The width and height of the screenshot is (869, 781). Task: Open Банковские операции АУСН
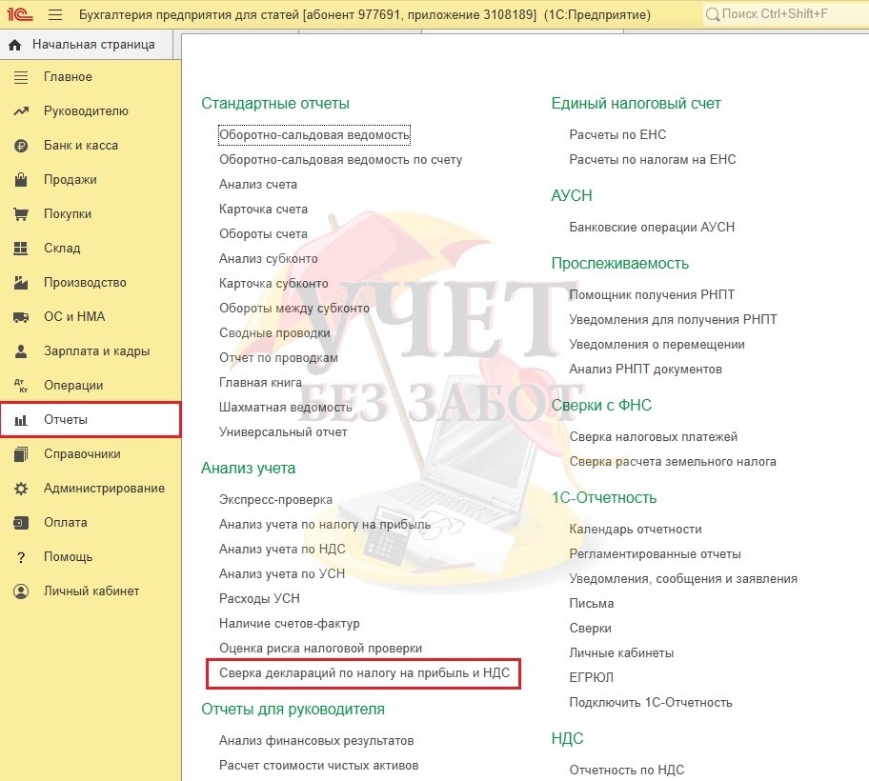pos(652,227)
